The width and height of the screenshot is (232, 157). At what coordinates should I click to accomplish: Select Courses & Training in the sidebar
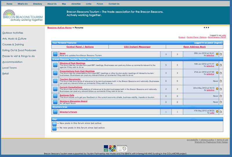(x=13, y=45)
